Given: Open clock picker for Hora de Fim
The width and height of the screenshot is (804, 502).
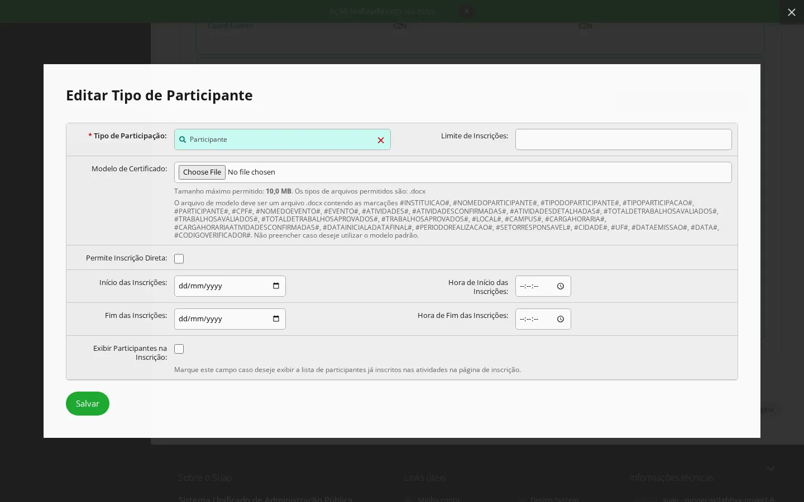Looking at the screenshot, I should tap(561, 319).
